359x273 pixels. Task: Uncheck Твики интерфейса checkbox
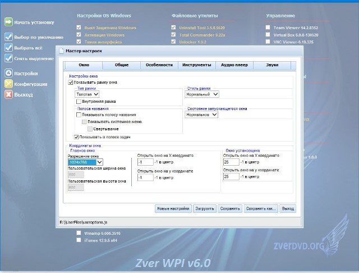(79, 42)
